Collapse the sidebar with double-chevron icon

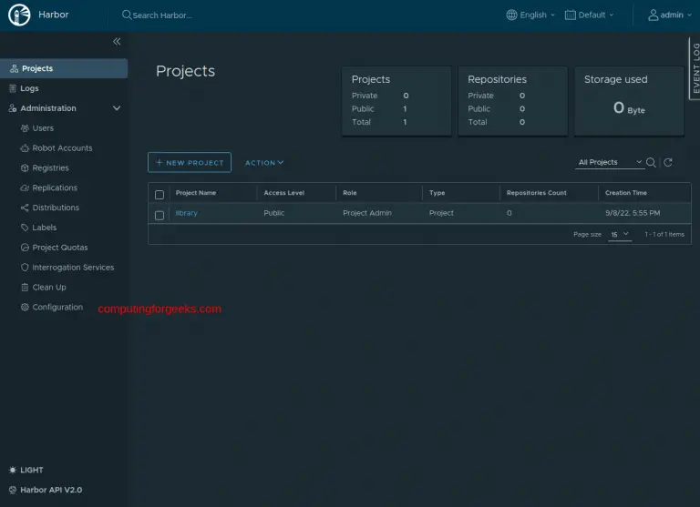coord(117,42)
